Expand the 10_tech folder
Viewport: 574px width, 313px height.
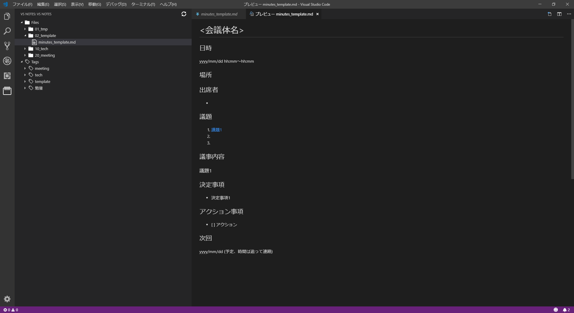pos(25,49)
